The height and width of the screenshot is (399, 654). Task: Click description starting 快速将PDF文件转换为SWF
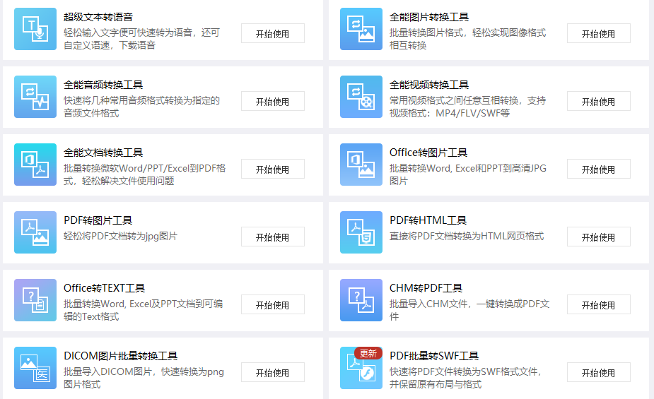(x=465, y=378)
